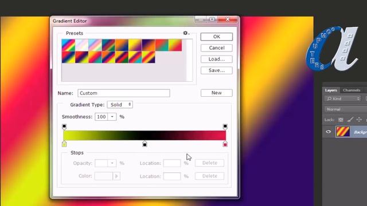Select the orange-navy-red-lime striped preset
The height and width of the screenshot is (206, 367).
click(108, 57)
